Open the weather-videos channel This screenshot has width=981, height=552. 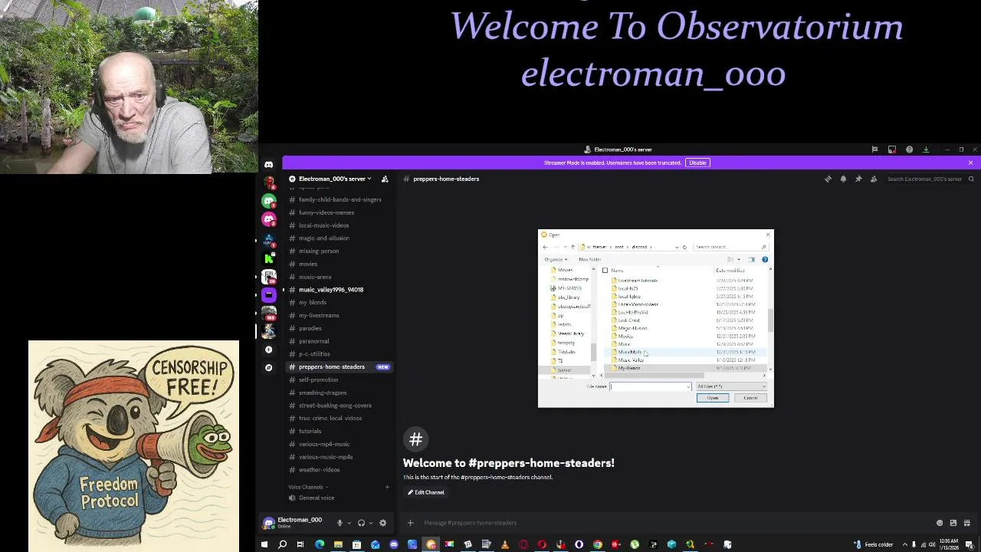point(319,469)
